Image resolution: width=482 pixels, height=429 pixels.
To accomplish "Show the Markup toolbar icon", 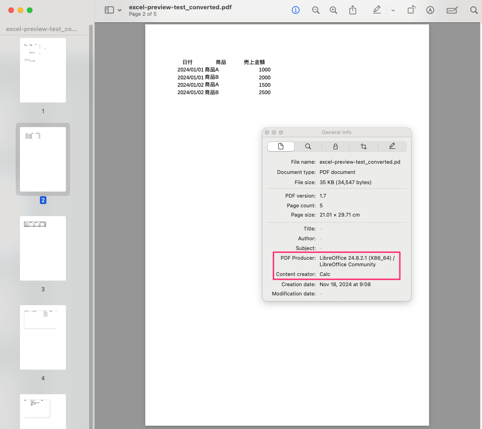I will coord(430,10).
